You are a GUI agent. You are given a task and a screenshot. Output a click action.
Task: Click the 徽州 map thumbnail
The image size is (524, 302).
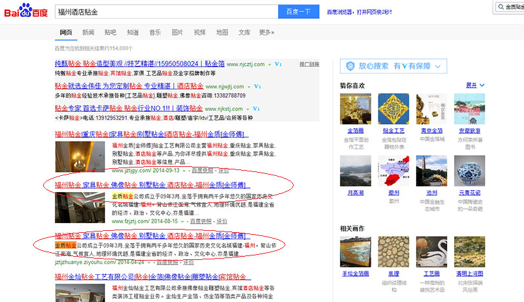pos(394,171)
